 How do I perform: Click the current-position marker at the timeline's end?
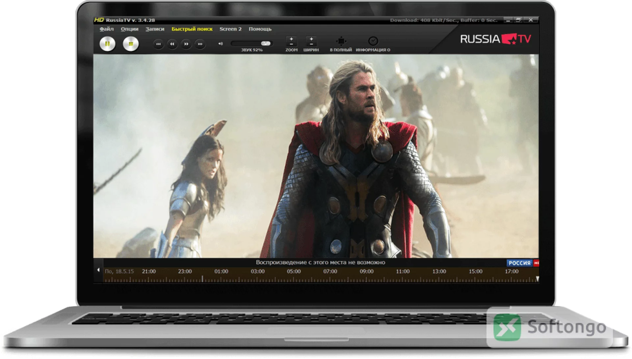click(537, 279)
